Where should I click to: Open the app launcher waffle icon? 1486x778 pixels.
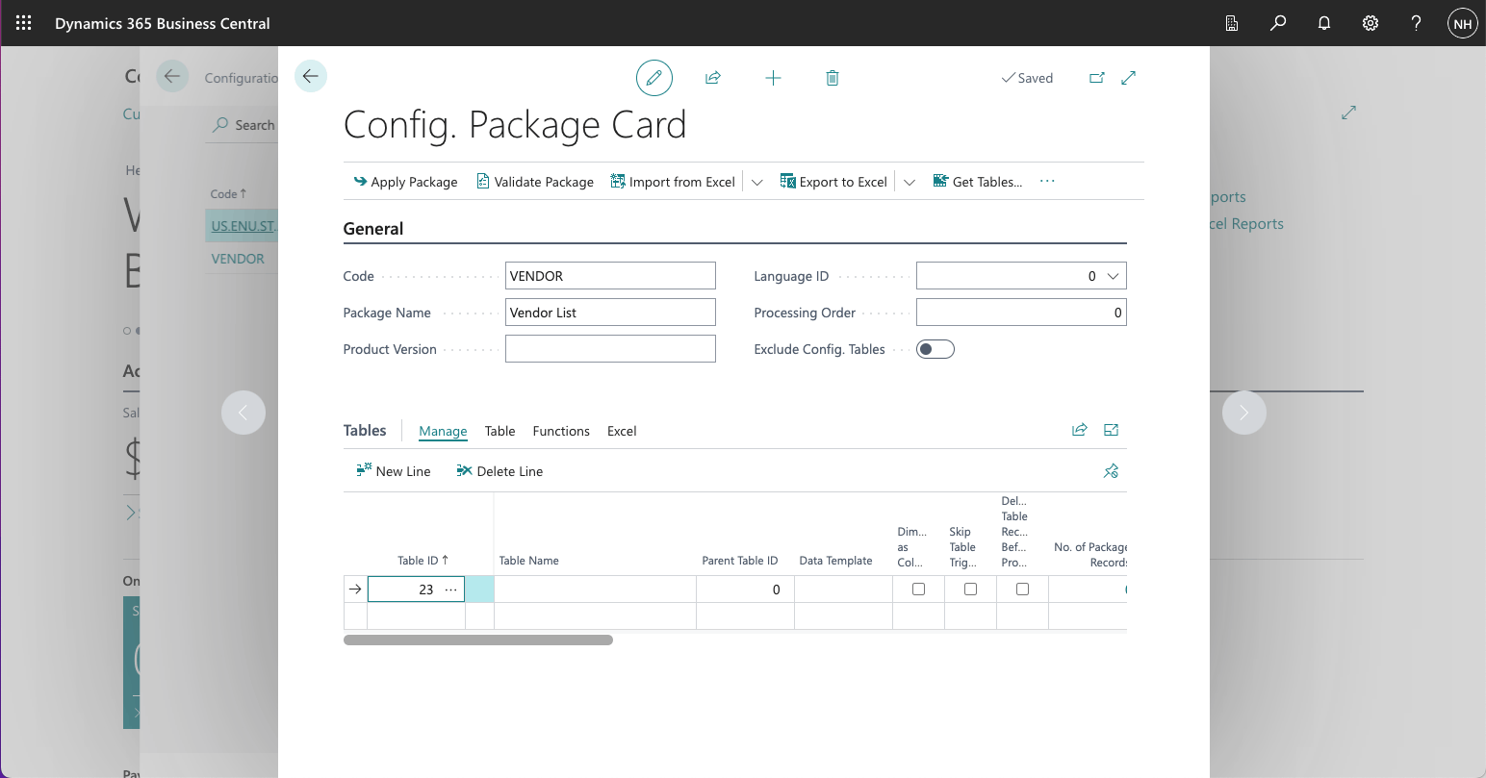tap(23, 23)
